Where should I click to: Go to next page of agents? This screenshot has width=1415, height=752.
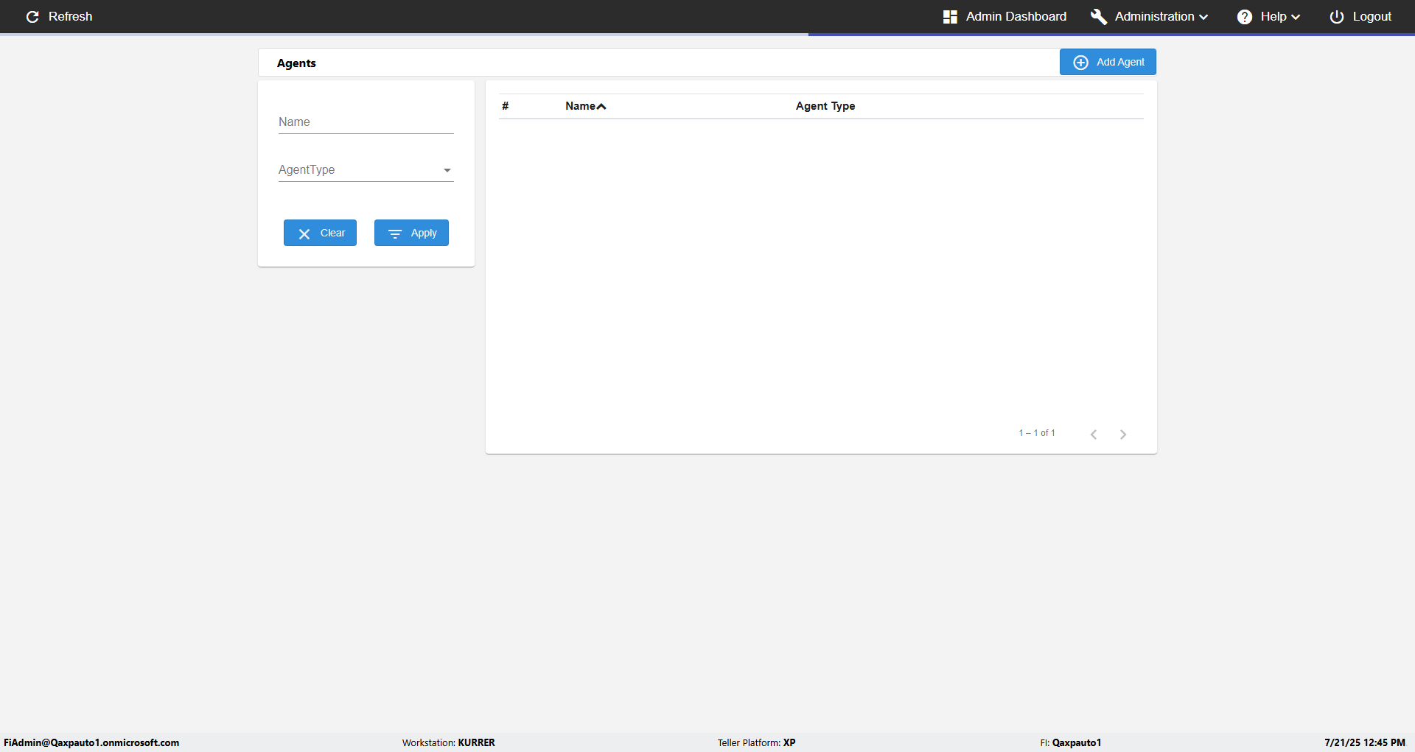coord(1123,434)
